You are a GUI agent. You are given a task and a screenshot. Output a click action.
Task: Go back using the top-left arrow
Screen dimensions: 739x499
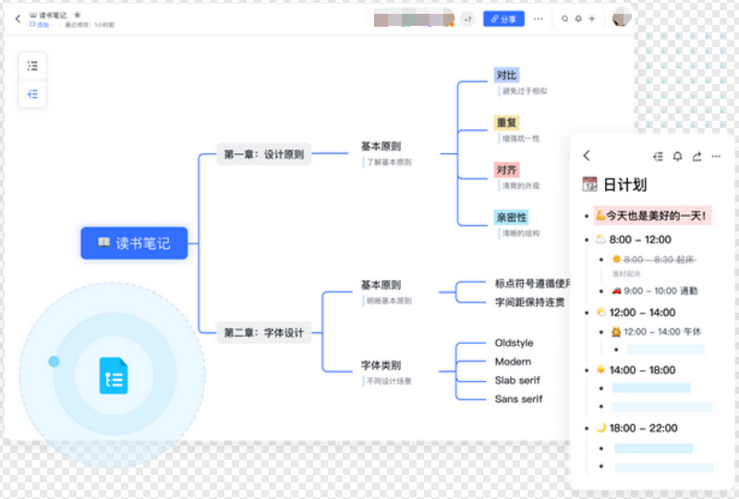pyautogui.click(x=18, y=18)
